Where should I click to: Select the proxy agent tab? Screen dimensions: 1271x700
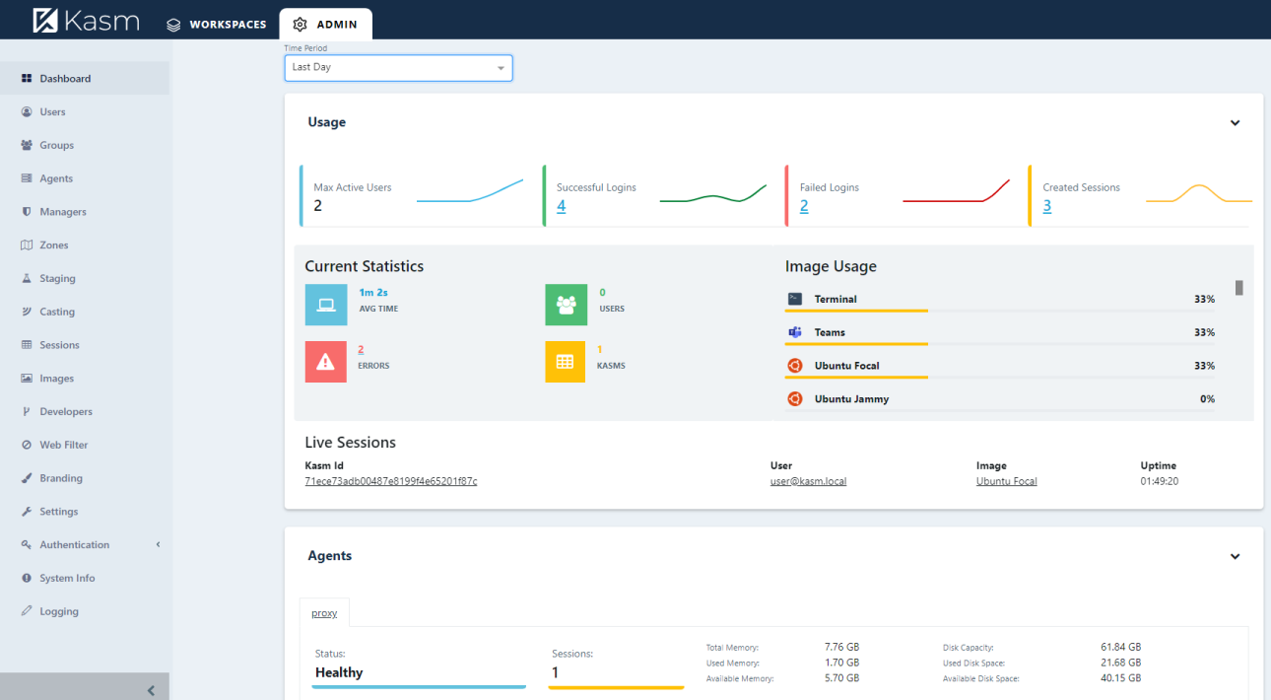tap(324, 613)
